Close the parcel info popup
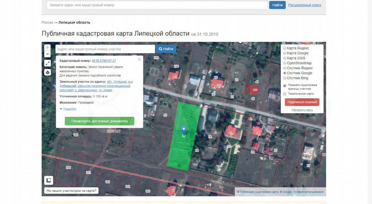This screenshot has width=372, height=204. pos(139,59)
